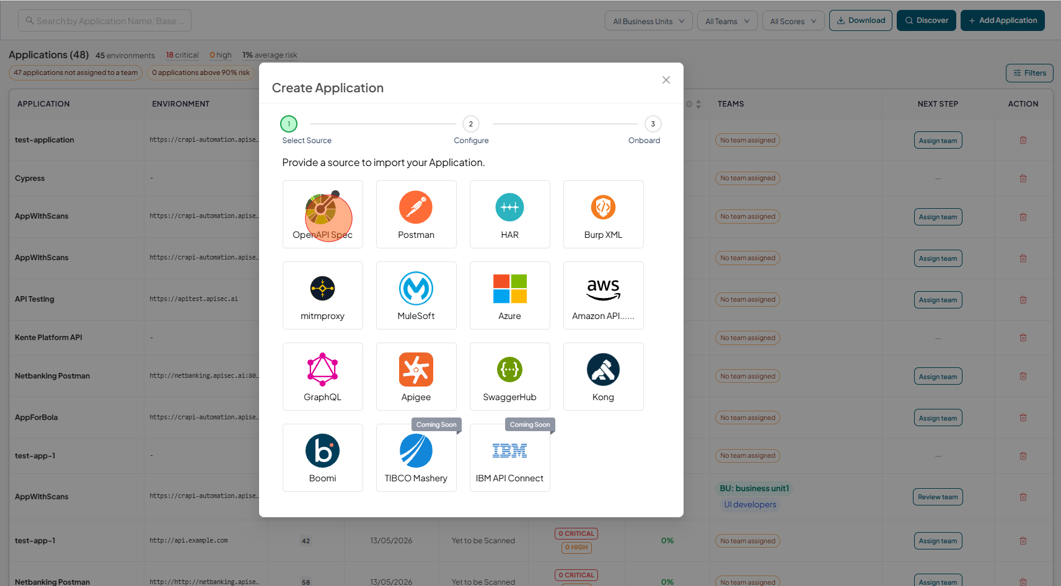Click '47 applications not assigned to a team' chip
Screen dimensions: 1061x586
coord(76,72)
